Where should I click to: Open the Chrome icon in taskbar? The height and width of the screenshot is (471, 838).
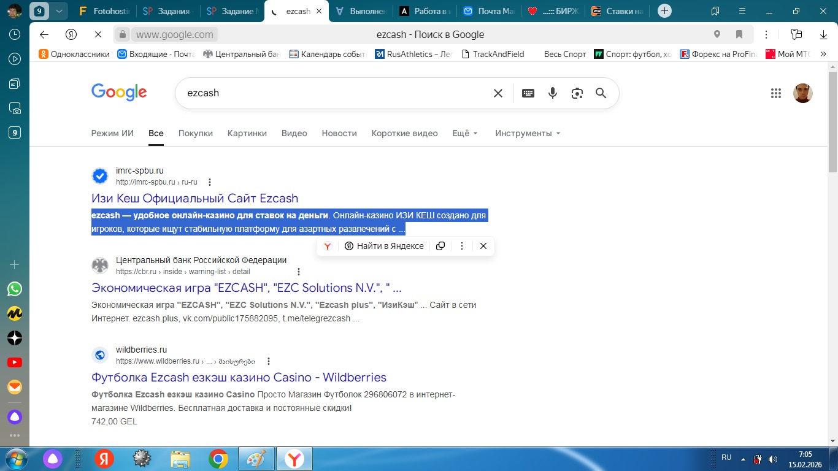pos(218,459)
